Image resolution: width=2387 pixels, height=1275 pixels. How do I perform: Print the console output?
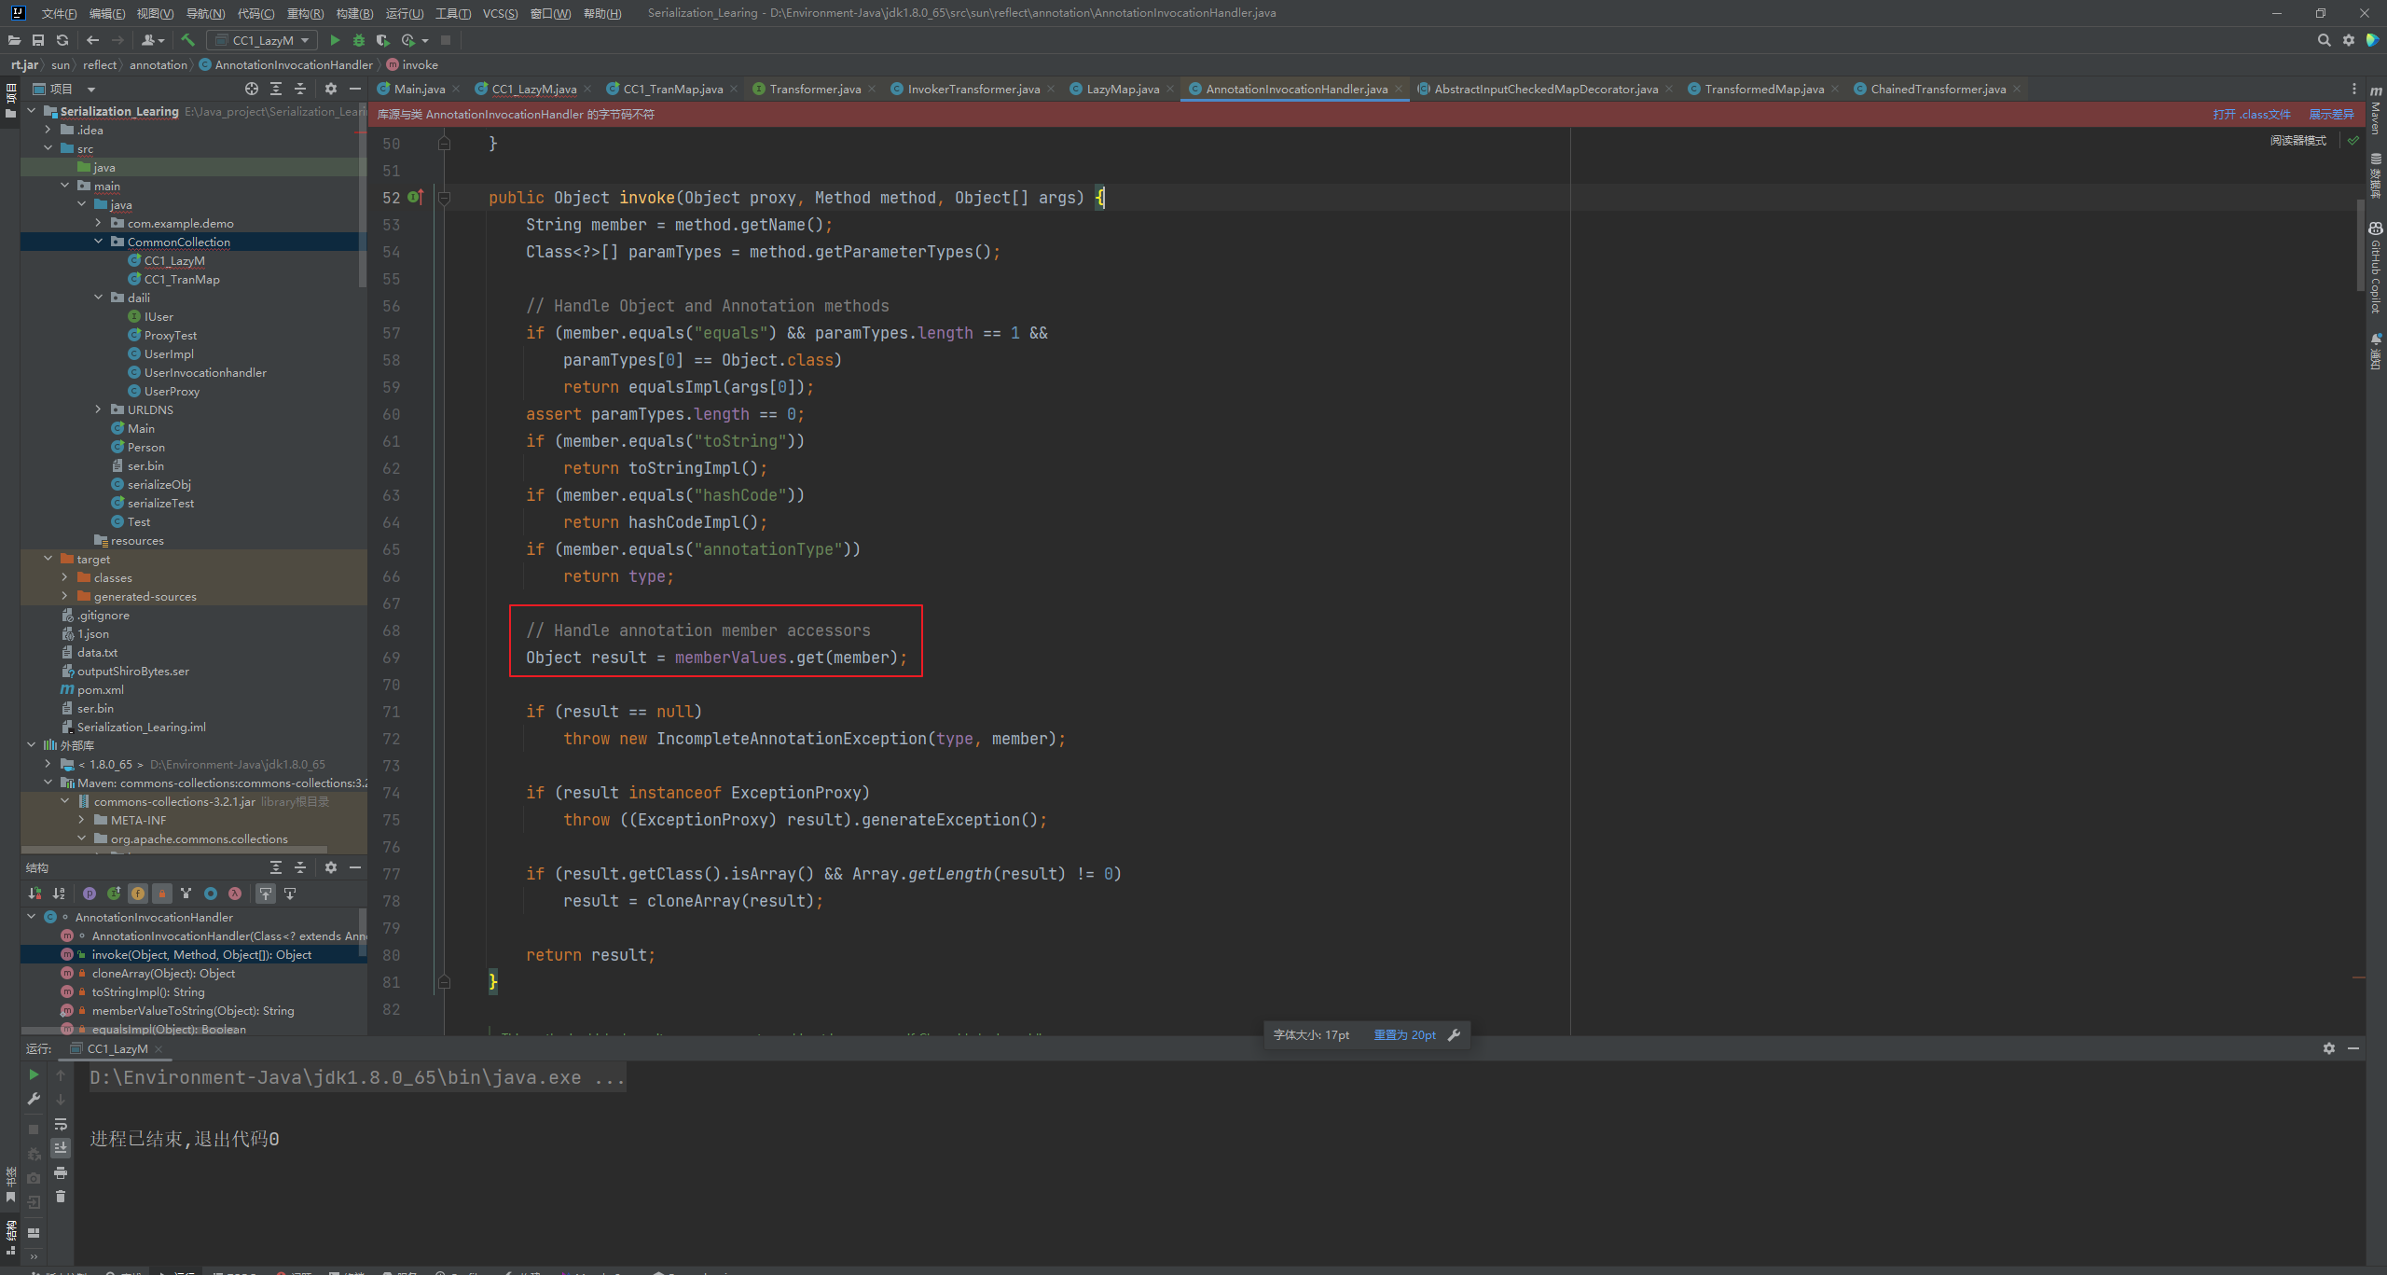click(x=61, y=1172)
